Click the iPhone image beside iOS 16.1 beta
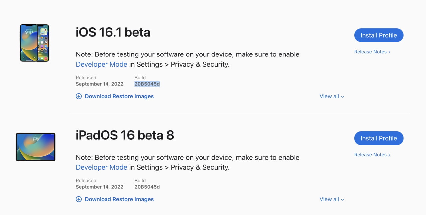This screenshot has height=215, width=426. (x=34, y=43)
